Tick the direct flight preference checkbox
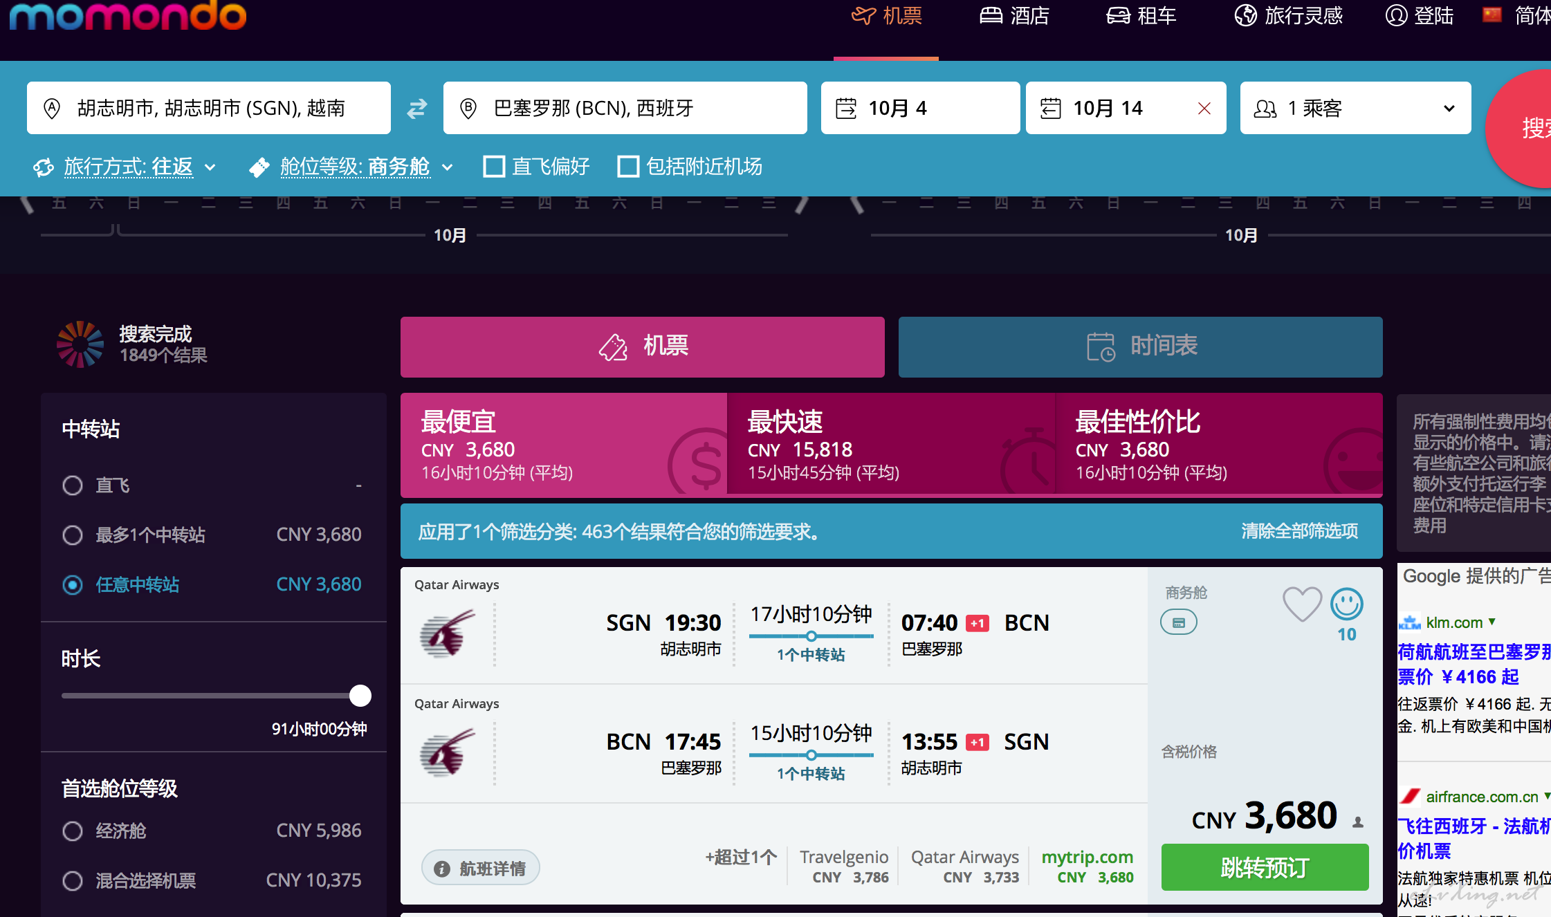1551x917 pixels. (x=494, y=167)
